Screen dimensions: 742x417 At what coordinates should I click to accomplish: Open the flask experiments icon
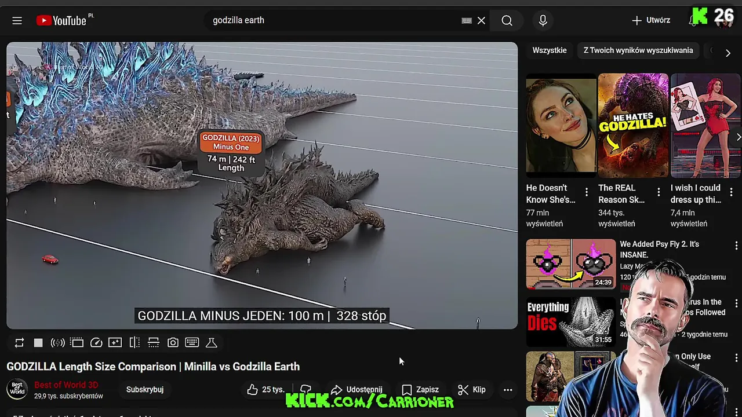pos(212,343)
